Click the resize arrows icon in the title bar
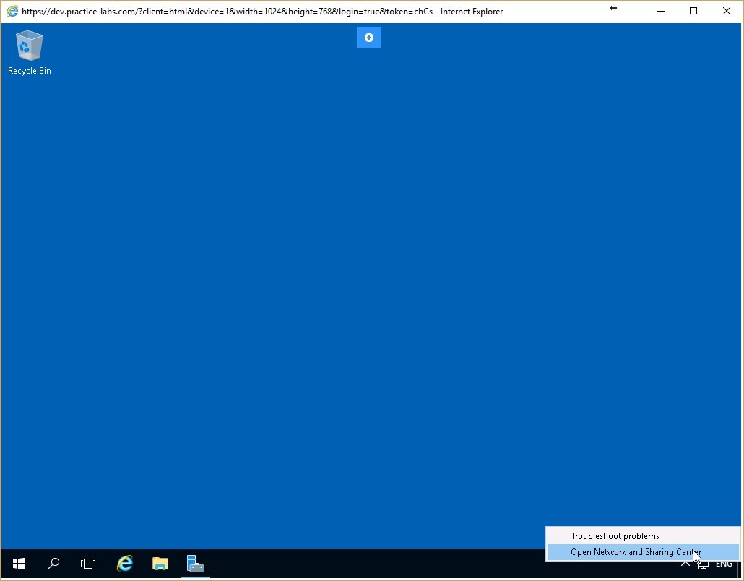Screen dimensions: 744x581 (613, 9)
